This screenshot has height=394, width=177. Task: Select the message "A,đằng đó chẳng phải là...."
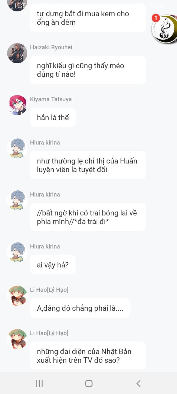(x=80, y=308)
